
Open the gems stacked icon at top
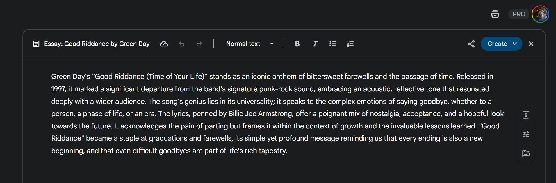pyautogui.click(x=495, y=14)
